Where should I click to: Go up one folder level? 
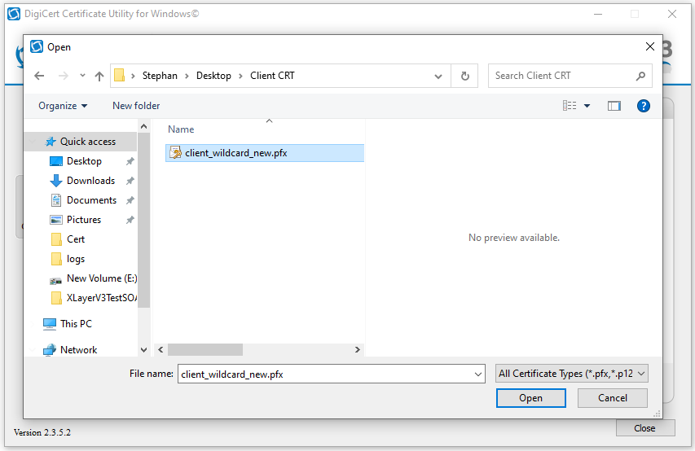click(99, 77)
